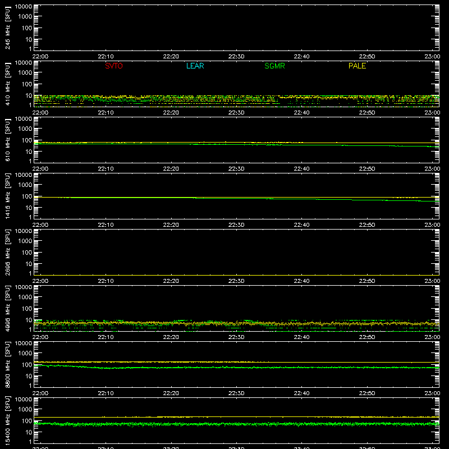Select the 15400 MHz [SFU] axis label
Screen dimensions: 449x449
(7, 420)
